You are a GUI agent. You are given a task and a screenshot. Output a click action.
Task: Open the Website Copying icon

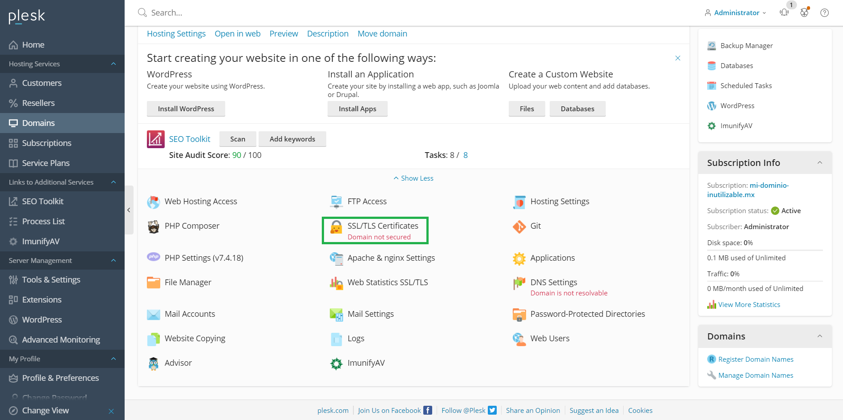click(154, 339)
